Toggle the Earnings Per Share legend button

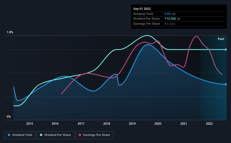click(x=94, y=135)
